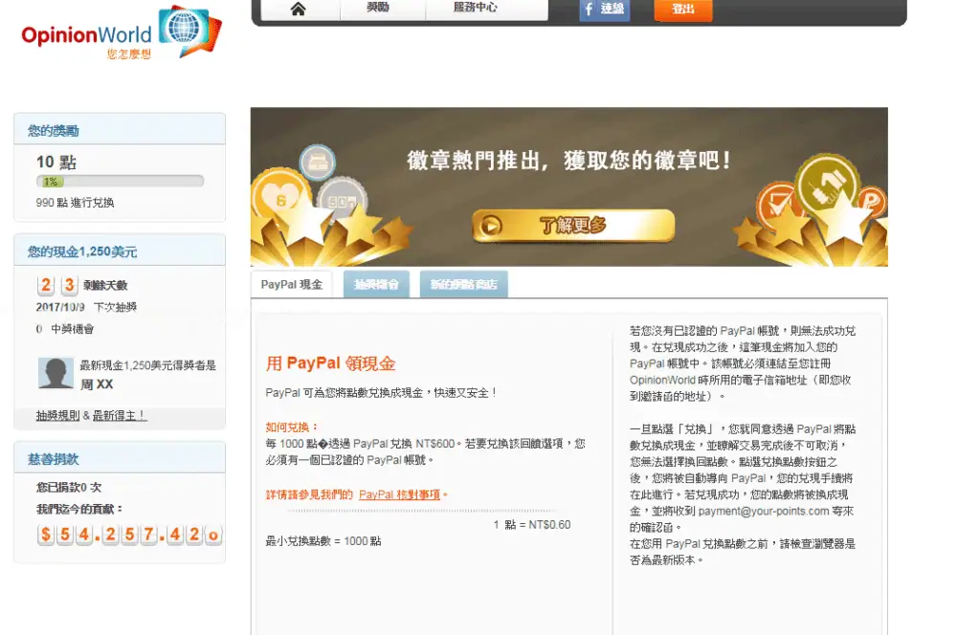Image resolution: width=980 pixels, height=635 pixels.
Task: Click the 1% points progress bar
Action: [x=119, y=179]
